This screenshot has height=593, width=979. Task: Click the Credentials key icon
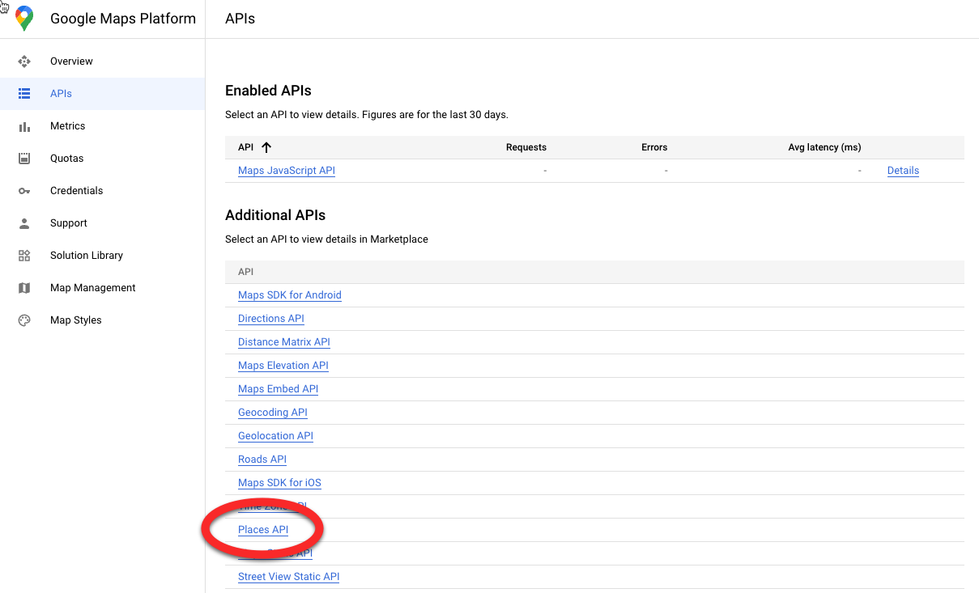[24, 191]
